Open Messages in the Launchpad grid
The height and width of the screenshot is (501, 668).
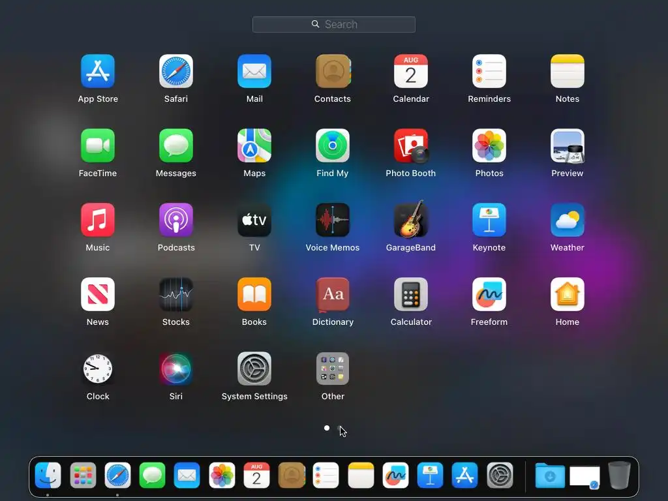pos(176,145)
